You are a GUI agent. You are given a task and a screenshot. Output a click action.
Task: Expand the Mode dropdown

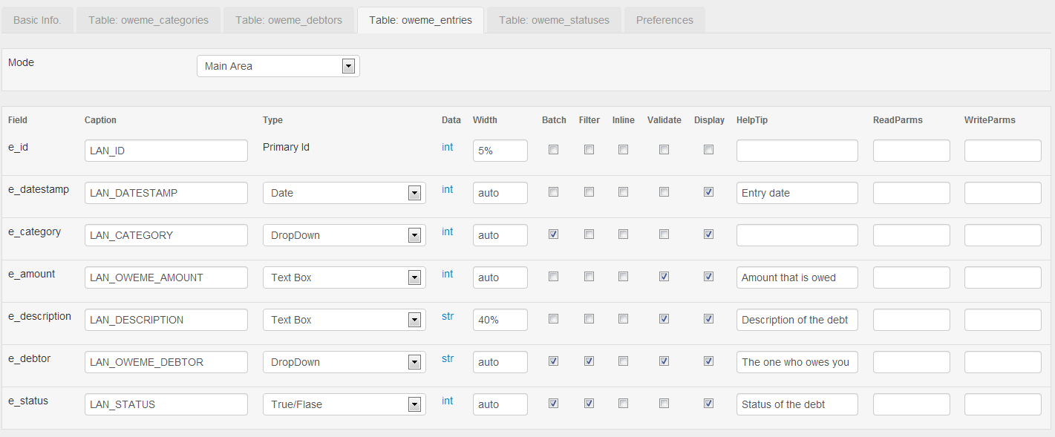tap(278, 66)
